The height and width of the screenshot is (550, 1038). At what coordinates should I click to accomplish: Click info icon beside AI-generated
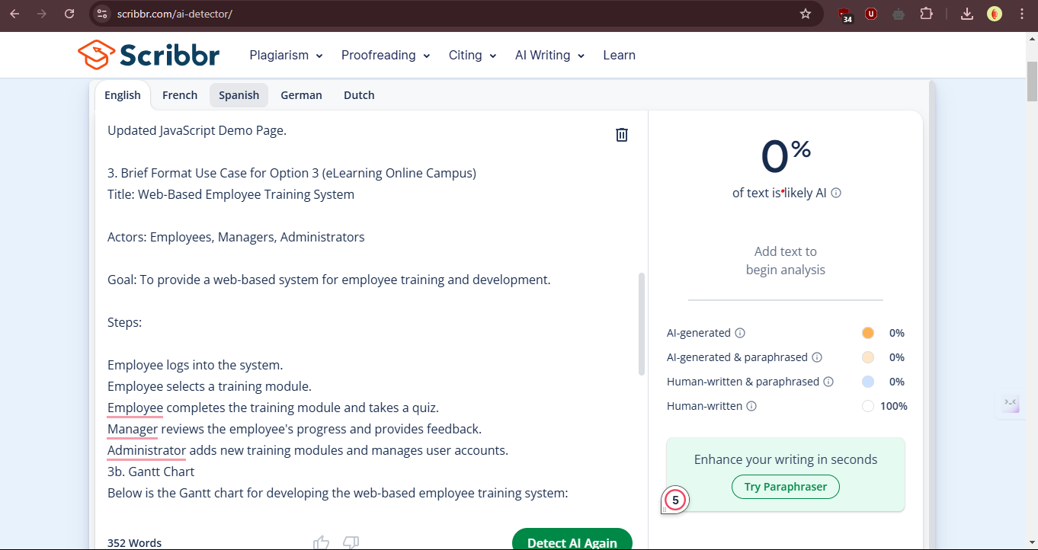(740, 333)
